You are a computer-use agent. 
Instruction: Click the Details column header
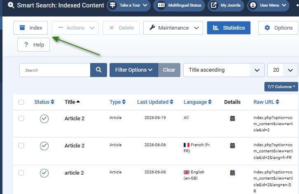coord(232,102)
